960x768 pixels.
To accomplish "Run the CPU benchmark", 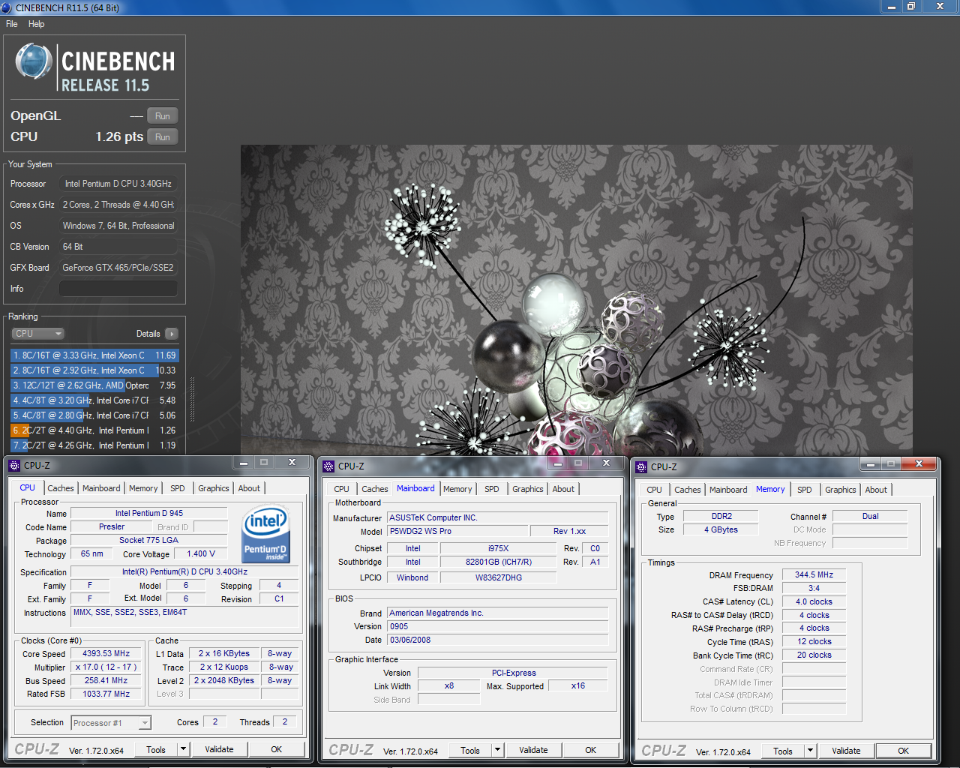I will click(x=163, y=137).
